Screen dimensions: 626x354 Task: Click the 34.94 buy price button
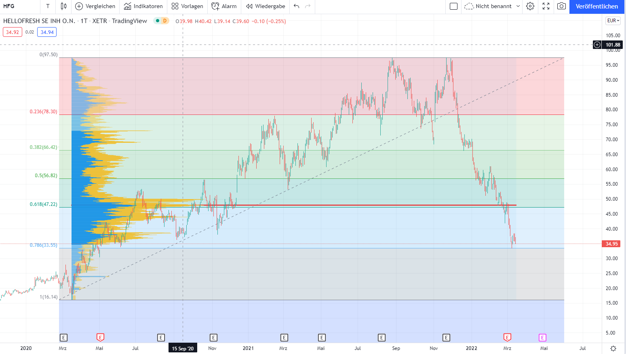point(47,32)
